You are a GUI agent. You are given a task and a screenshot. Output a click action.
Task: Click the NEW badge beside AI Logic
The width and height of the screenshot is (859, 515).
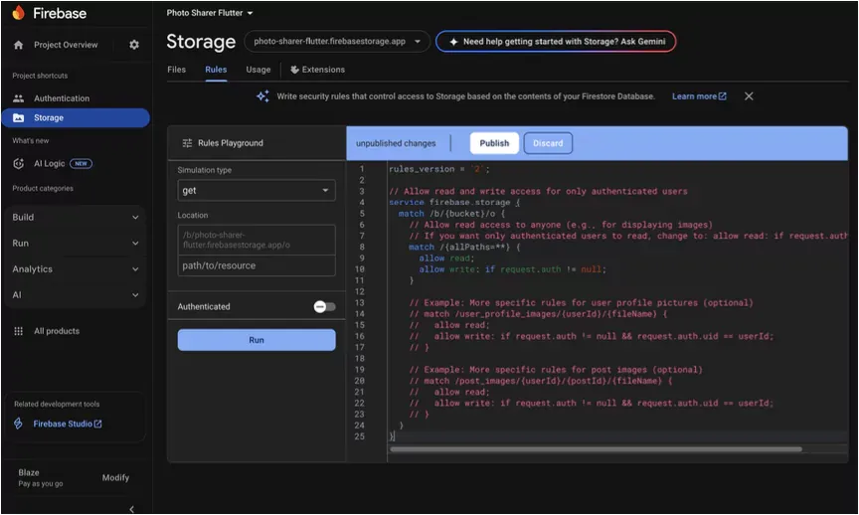point(82,163)
